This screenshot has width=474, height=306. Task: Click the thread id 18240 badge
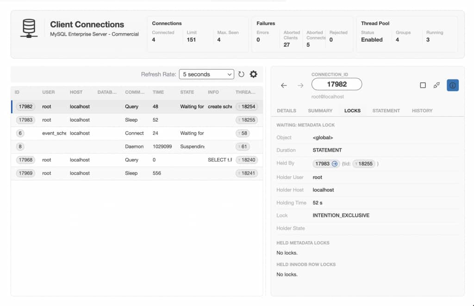(247, 160)
